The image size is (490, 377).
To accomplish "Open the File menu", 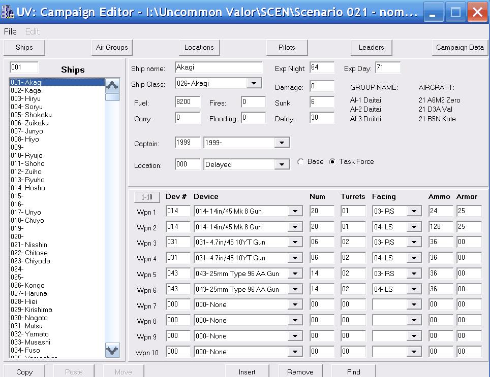I will click(10, 31).
